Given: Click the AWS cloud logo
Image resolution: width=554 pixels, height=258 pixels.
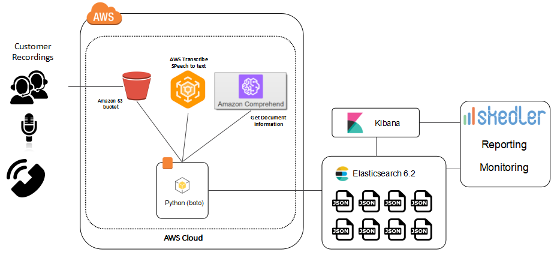Looking at the screenshot, I should 104,14.
